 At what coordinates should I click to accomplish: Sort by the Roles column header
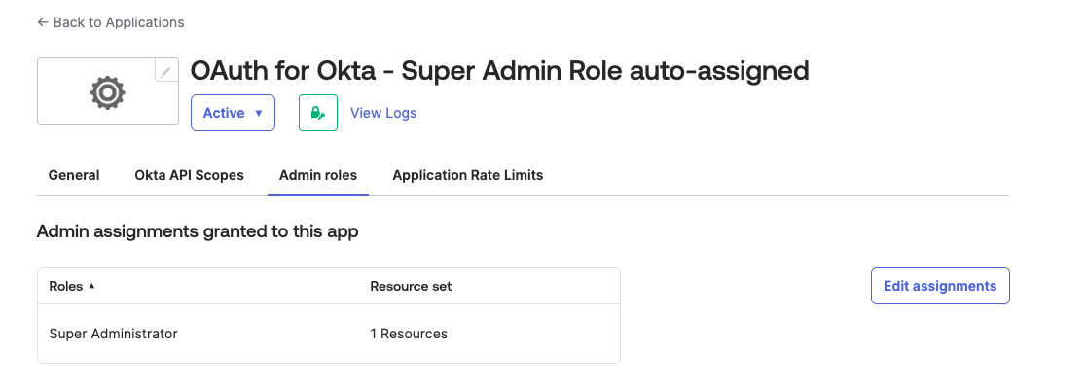[71, 287]
